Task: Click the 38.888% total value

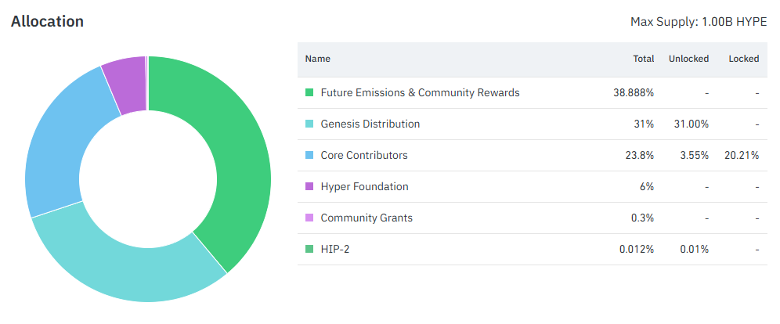Action: point(634,92)
